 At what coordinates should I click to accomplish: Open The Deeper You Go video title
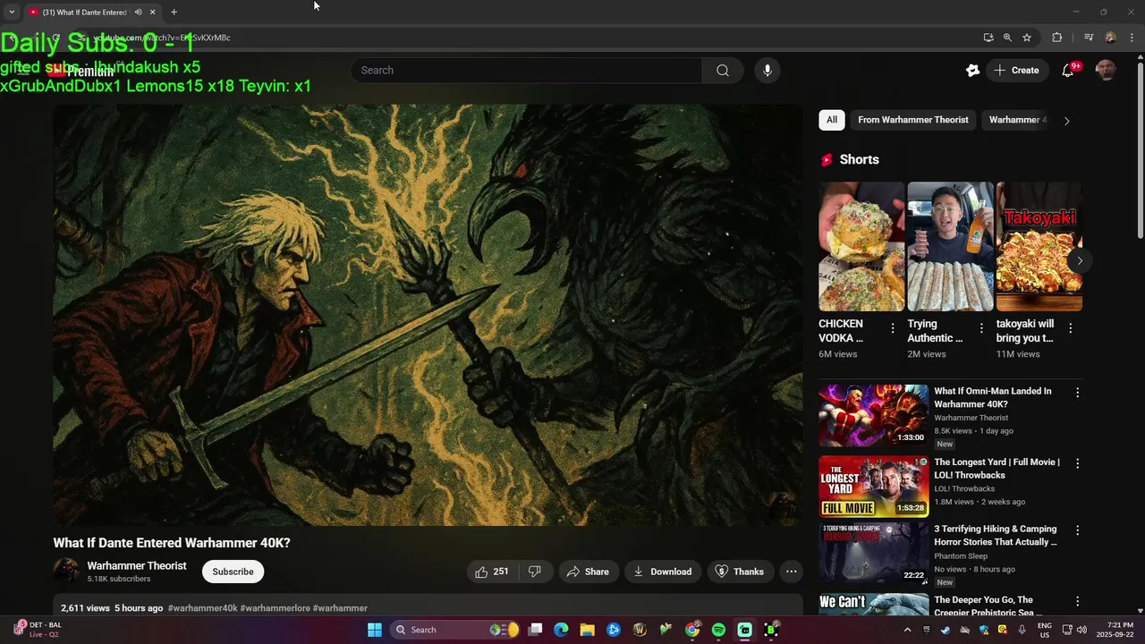click(x=983, y=606)
